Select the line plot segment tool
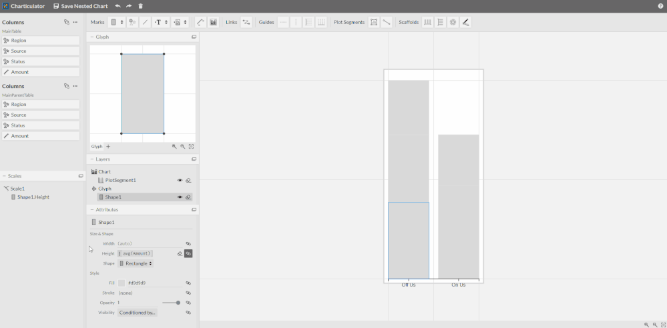This screenshot has height=328, width=667. pyautogui.click(x=387, y=22)
